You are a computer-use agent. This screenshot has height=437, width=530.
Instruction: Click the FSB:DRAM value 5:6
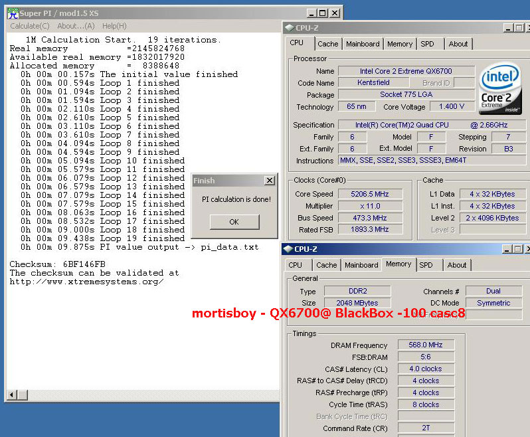click(426, 357)
